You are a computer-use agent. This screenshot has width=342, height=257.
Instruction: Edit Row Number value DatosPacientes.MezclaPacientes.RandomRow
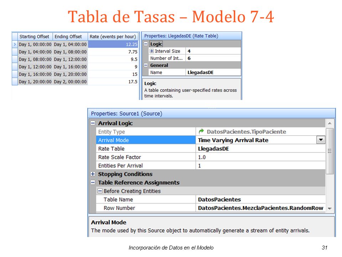[260, 208]
